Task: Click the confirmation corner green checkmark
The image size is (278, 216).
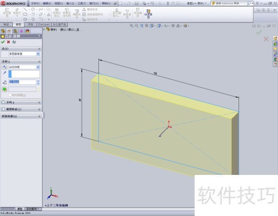Action: point(259,33)
